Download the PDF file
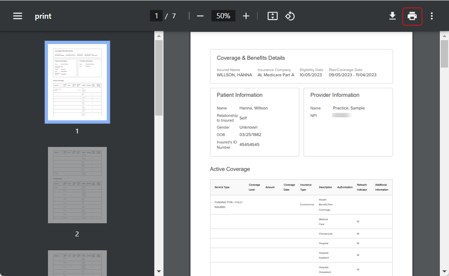 pos(392,16)
